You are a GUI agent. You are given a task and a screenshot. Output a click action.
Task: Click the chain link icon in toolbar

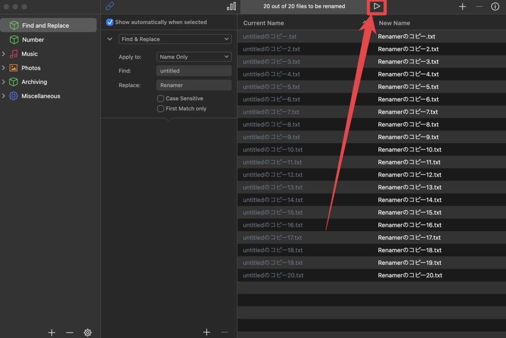point(110,6)
